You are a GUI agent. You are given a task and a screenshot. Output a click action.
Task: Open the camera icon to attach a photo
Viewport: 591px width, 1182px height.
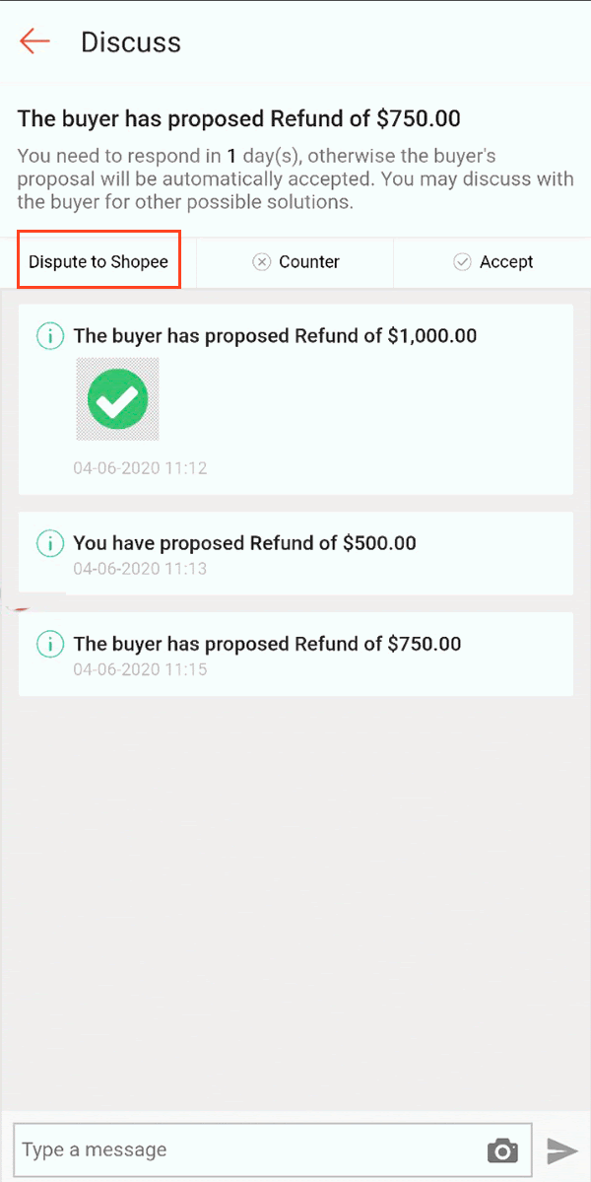coord(502,1149)
